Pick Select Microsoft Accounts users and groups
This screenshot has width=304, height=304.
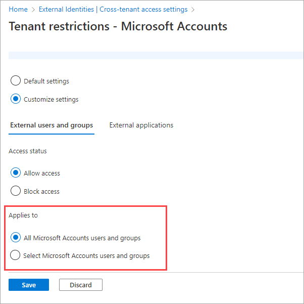16,255
